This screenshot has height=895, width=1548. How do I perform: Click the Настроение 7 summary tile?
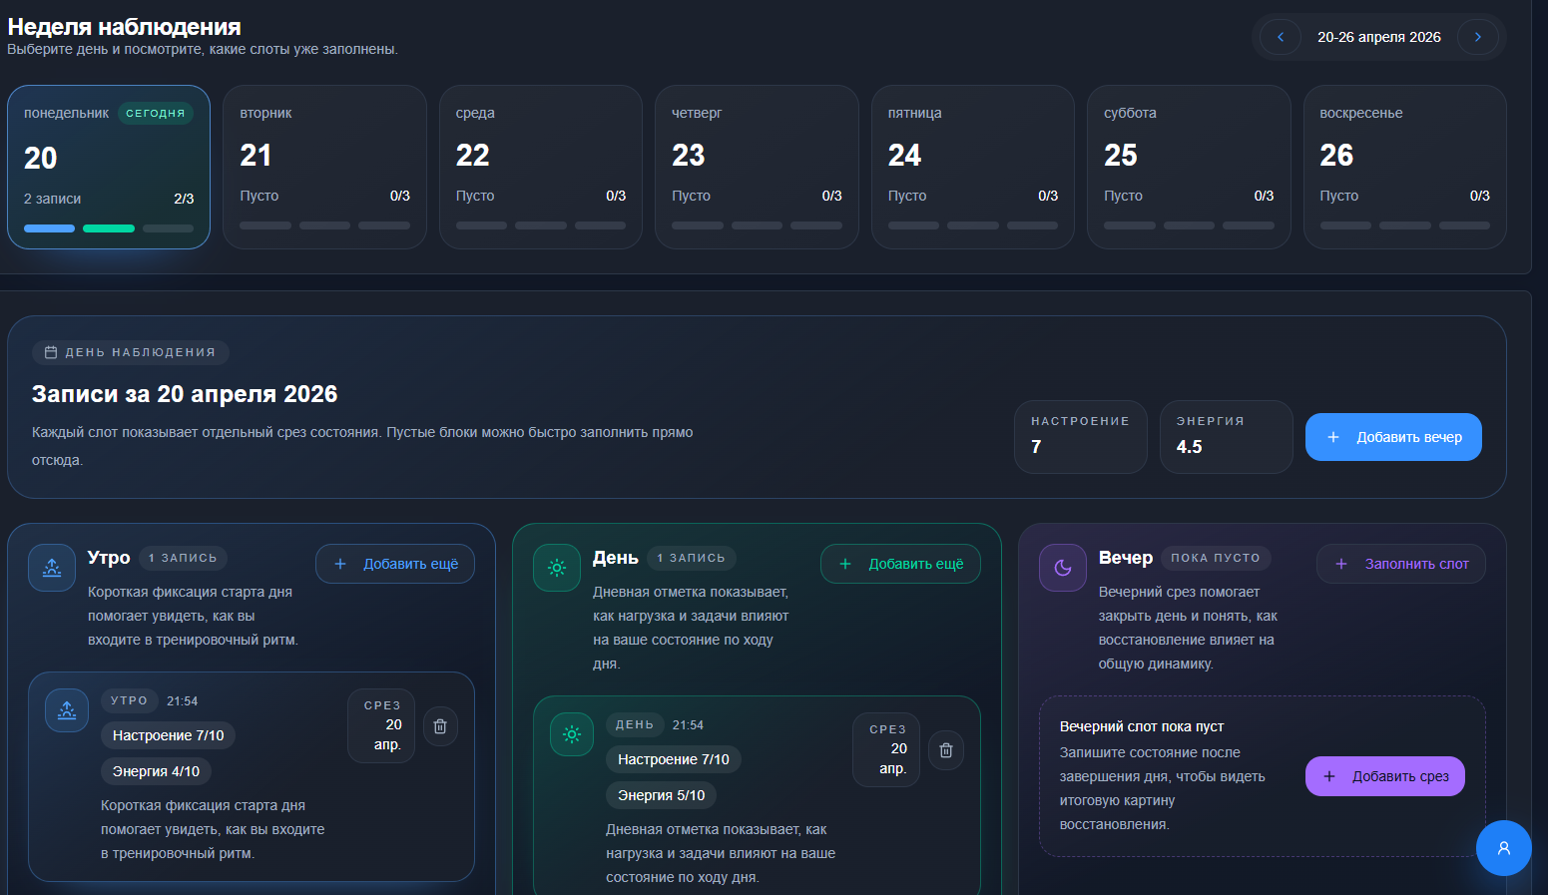click(1080, 437)
